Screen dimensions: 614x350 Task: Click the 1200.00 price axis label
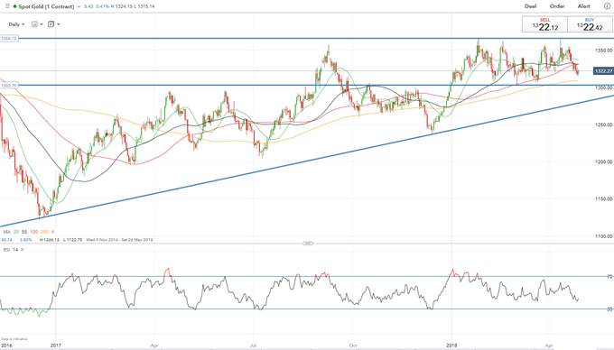604,161
